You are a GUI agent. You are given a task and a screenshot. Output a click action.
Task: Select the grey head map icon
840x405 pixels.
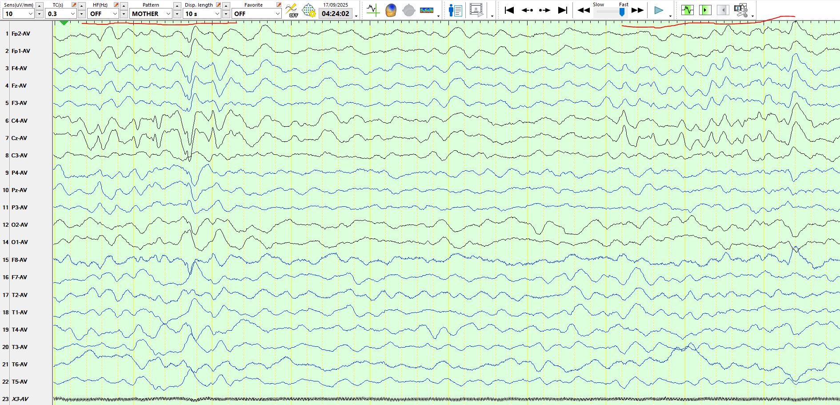pyautogui.click(x=408, y=10)
